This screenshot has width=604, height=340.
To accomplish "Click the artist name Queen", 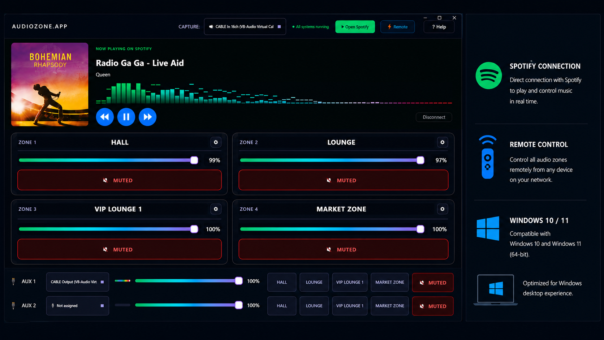I will 103,74.
